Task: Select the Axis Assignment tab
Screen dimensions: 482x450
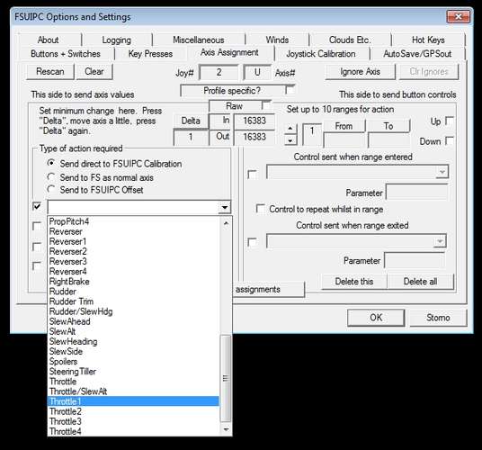Action: point(229,52)
